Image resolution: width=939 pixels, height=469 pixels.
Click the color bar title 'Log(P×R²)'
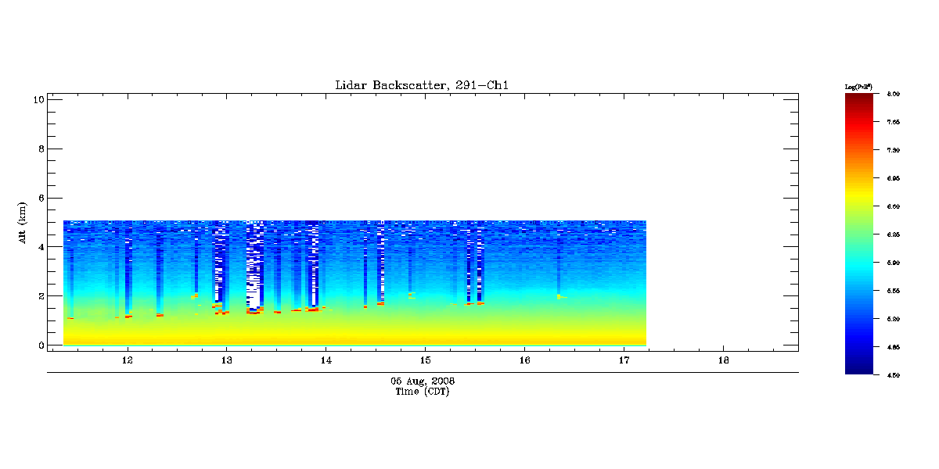[x=858, y=86]
